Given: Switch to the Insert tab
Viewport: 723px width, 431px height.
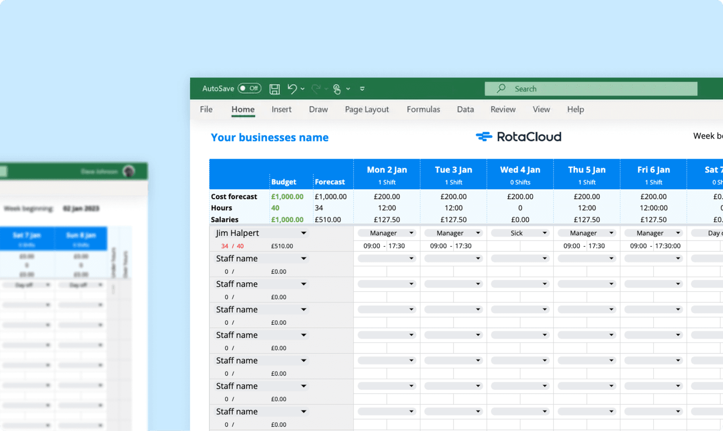Looking at the screenshot, I should [282, 109].
